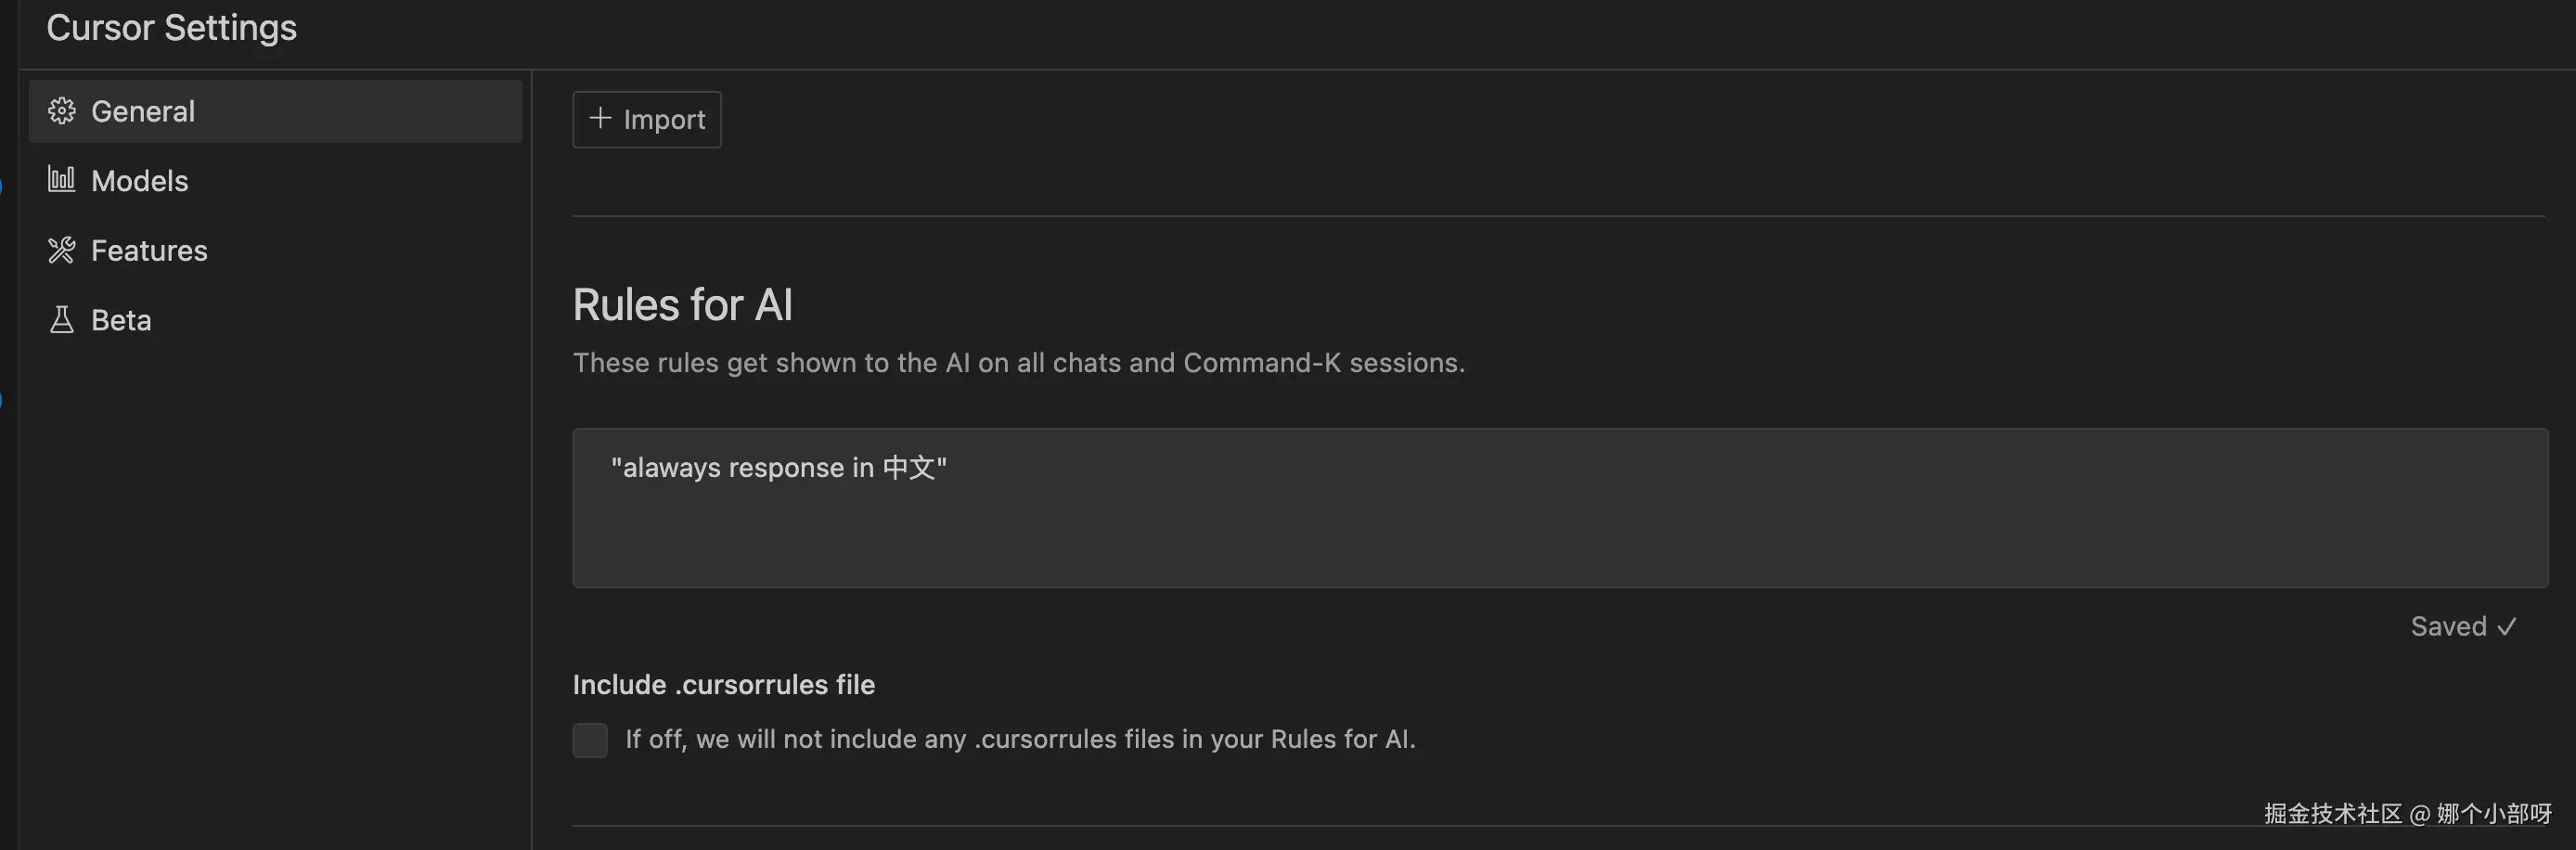Image resolution: width=2576 pixels, height=850 pixels.
Task: Click the watermark text at bottom right
Action: click(x=2407, y=814)
